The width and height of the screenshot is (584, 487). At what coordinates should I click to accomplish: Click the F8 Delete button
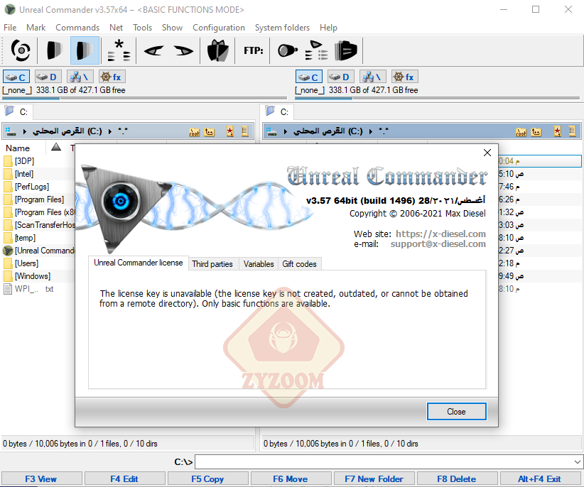(457, 478)
